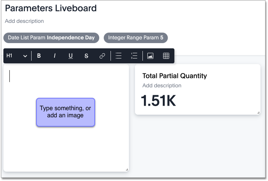Screen dimensions: 268x181
Task: Click Add description in the KPI tile
Action: tap(162, 85)
